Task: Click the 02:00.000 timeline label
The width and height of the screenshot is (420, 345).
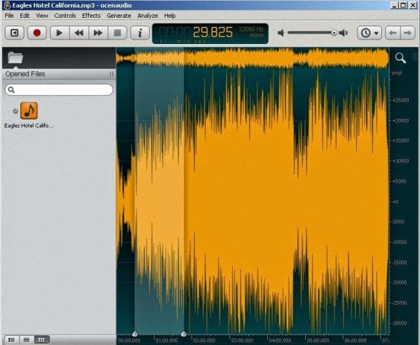Action: pos(204,340)
